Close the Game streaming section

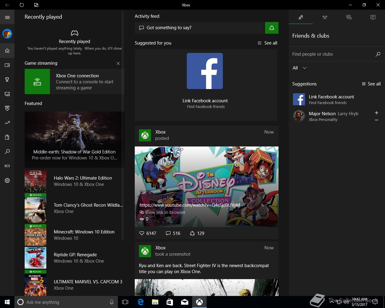pos(118,63)
